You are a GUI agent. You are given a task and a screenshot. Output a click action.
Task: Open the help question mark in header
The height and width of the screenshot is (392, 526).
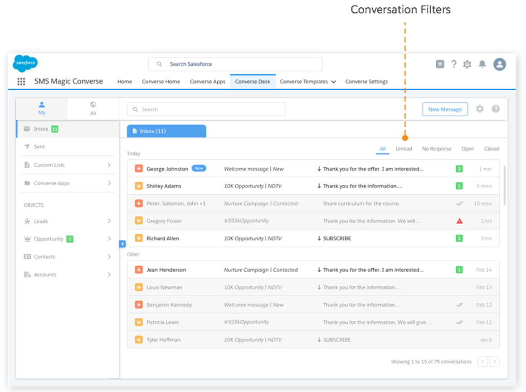click(x=453, y=64)
